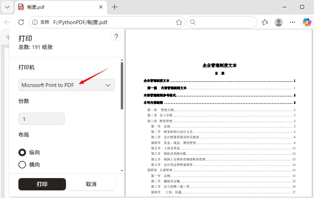Click the 第三节 会计核算原则及科目报表 entry
314x198 pixels.
pyautogui.click(x=223, y=137)
